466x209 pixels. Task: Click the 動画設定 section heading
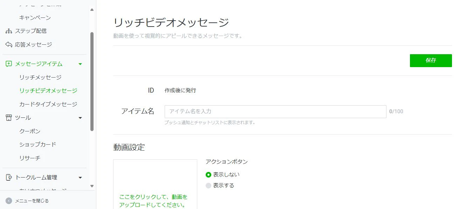(129, 147)
